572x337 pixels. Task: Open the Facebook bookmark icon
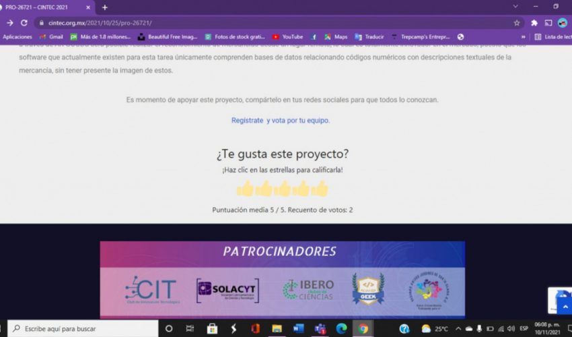click(x=314, y=37)
